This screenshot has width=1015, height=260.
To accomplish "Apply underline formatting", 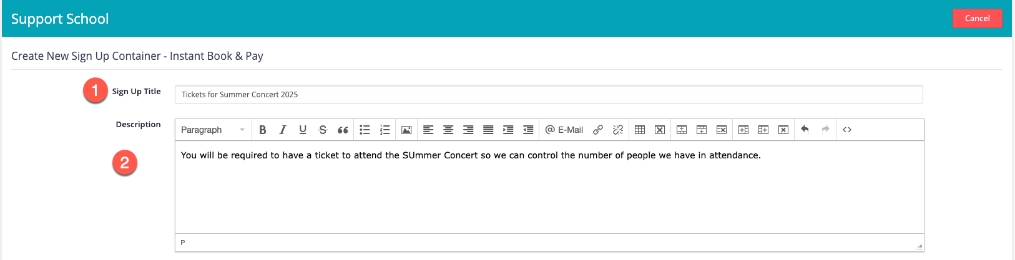I will [303, 130].
